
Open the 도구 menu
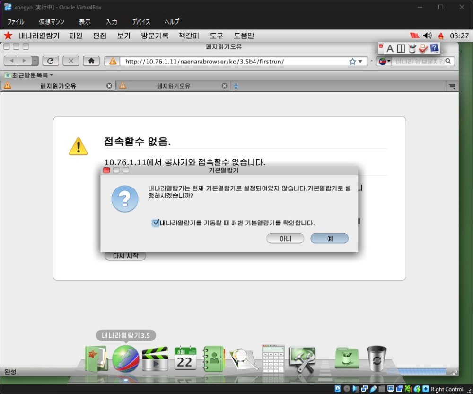216,36
